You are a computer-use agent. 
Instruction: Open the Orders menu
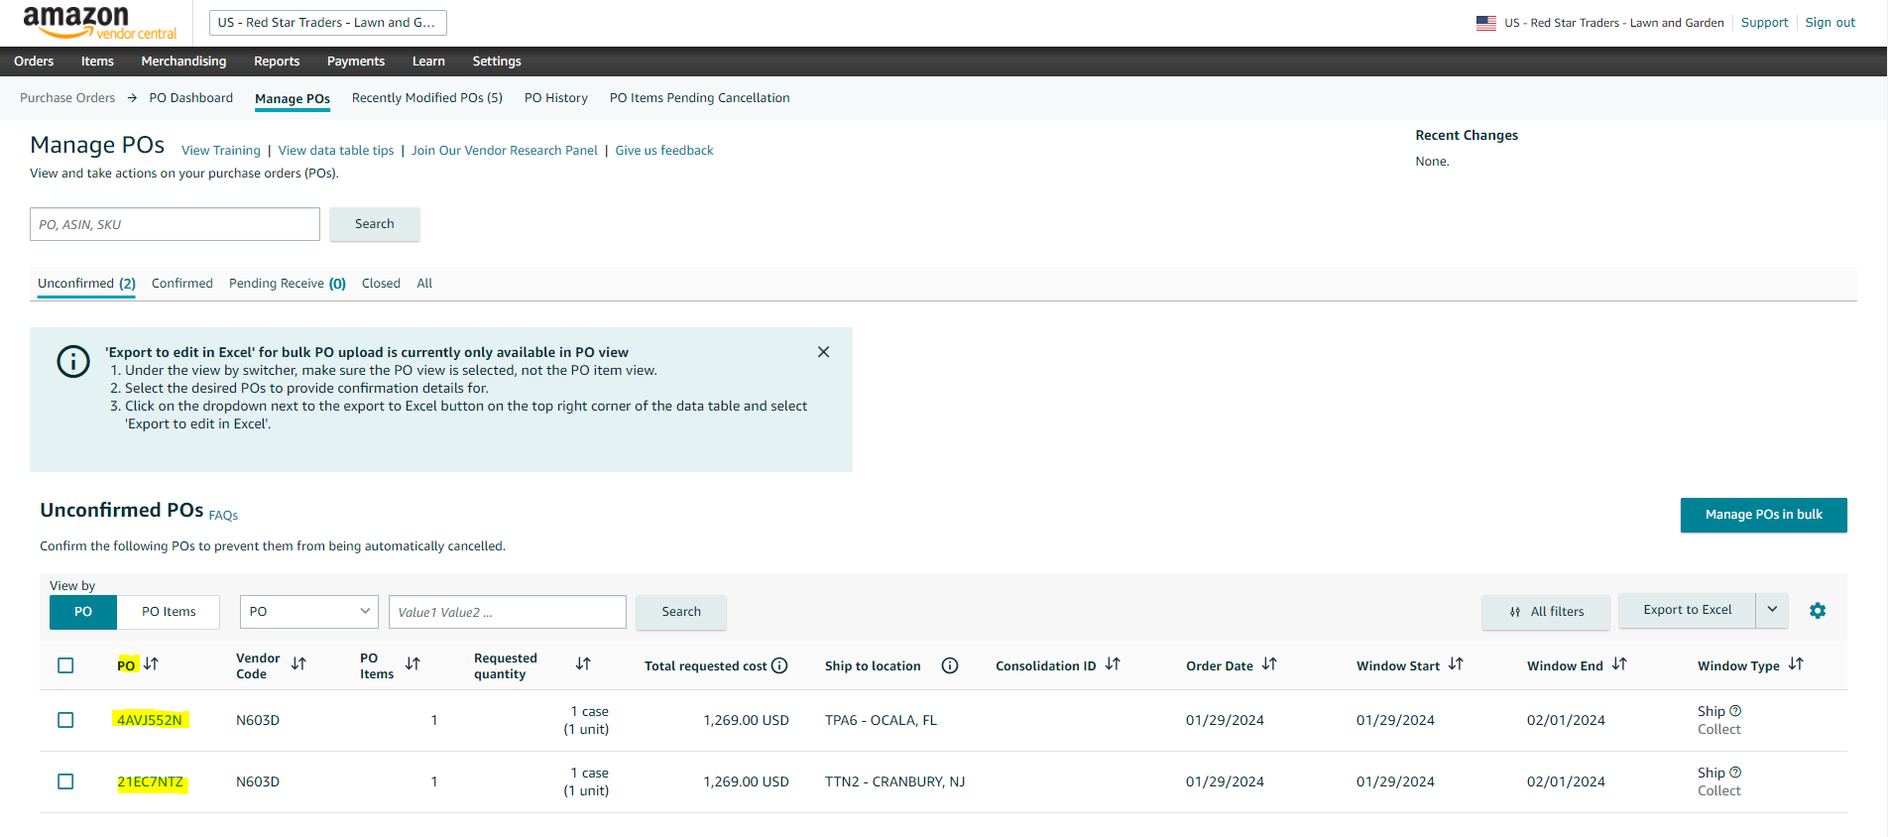34,61
